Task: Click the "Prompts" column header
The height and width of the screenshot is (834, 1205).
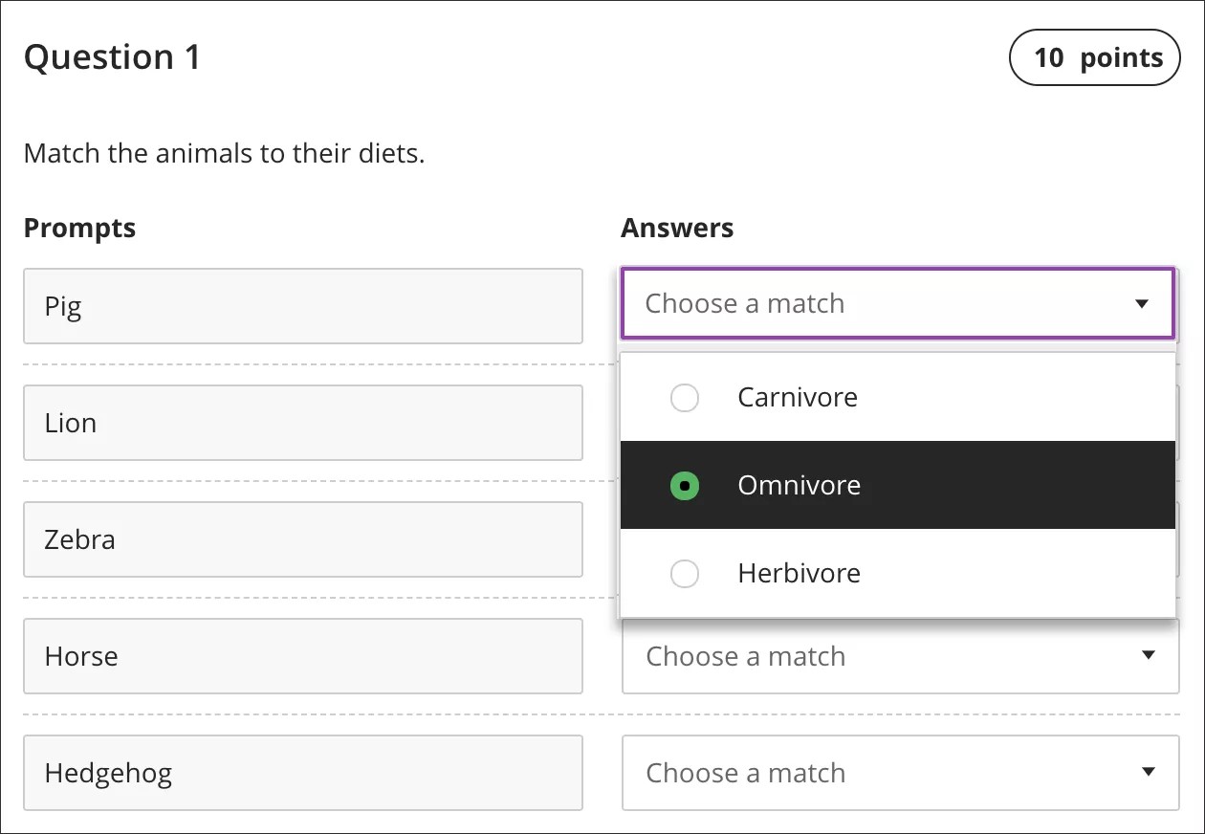Action: (x=79, y=228)
